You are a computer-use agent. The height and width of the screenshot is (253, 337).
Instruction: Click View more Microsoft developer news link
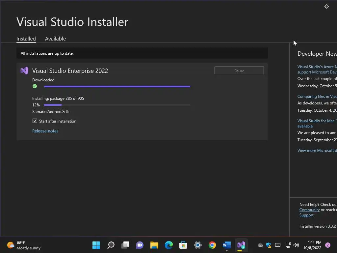(317, 150)
